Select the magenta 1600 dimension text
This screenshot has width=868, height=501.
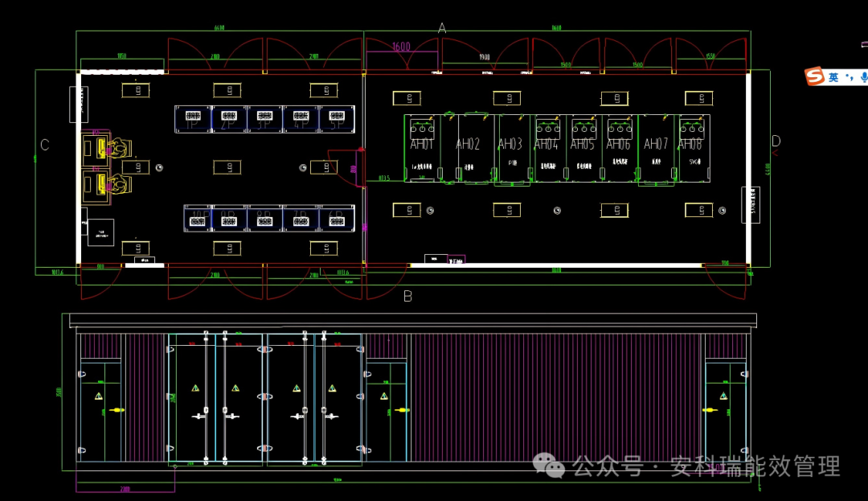(401, 47)
